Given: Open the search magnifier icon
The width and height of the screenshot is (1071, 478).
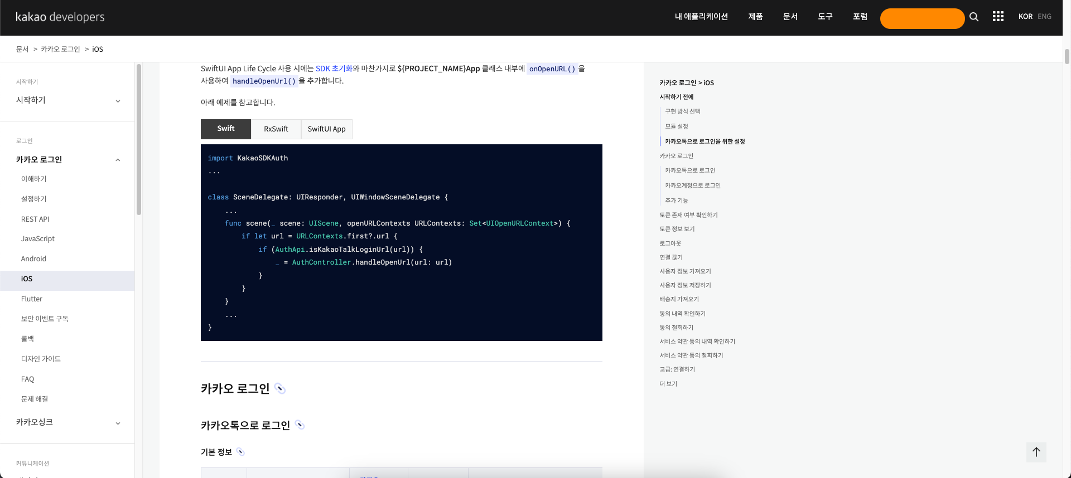Looking at the screenshot, I should [x=974, y=17].
